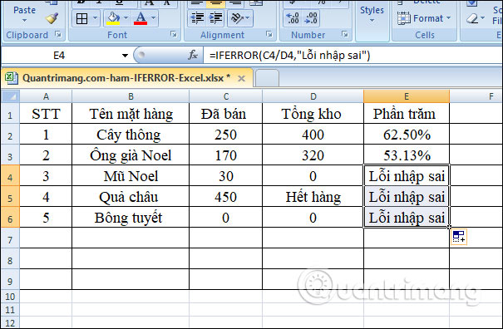Click the 'Phần trăm' header cell
The width and height of the screenshot is (503, 329).
coord(407,114)
